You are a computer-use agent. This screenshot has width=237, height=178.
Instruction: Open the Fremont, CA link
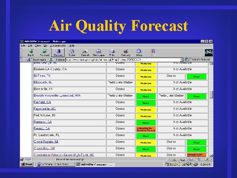(x=42, y=122)
